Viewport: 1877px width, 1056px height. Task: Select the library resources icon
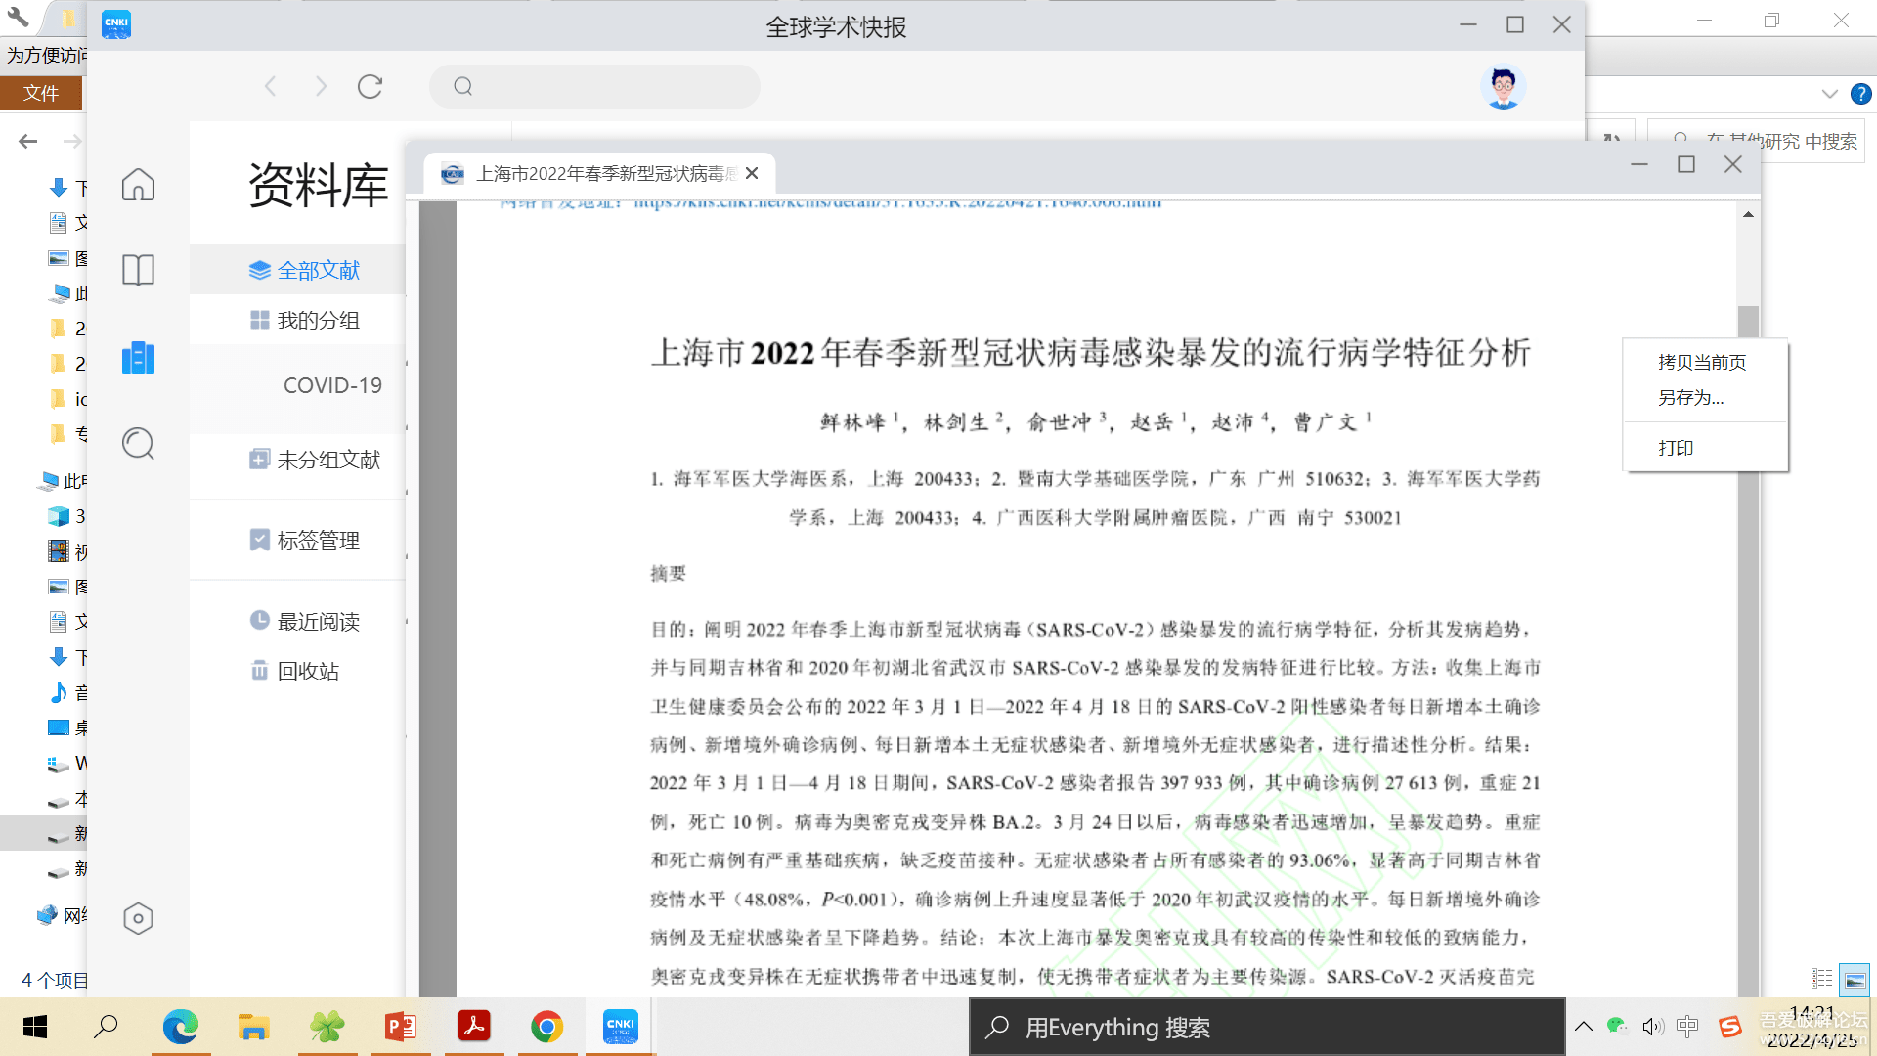(x=138, y=358)
